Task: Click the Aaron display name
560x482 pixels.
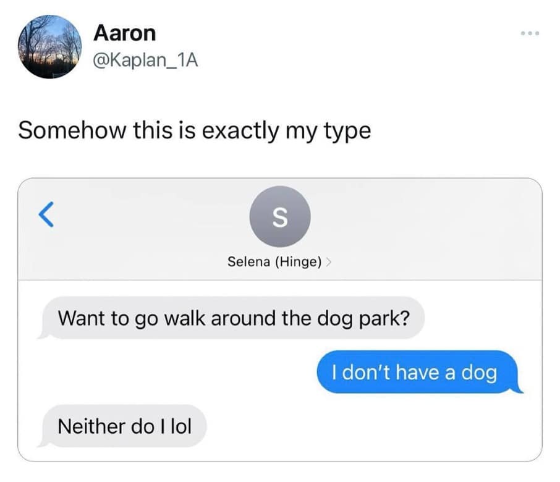Action: (125, 33)
